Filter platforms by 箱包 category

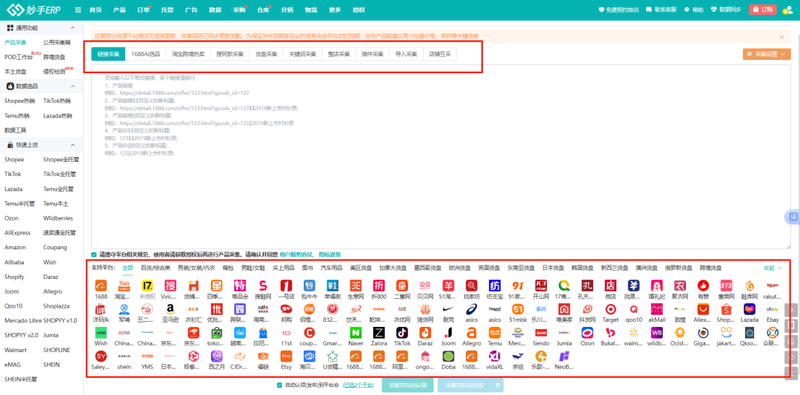click(227, 268)
